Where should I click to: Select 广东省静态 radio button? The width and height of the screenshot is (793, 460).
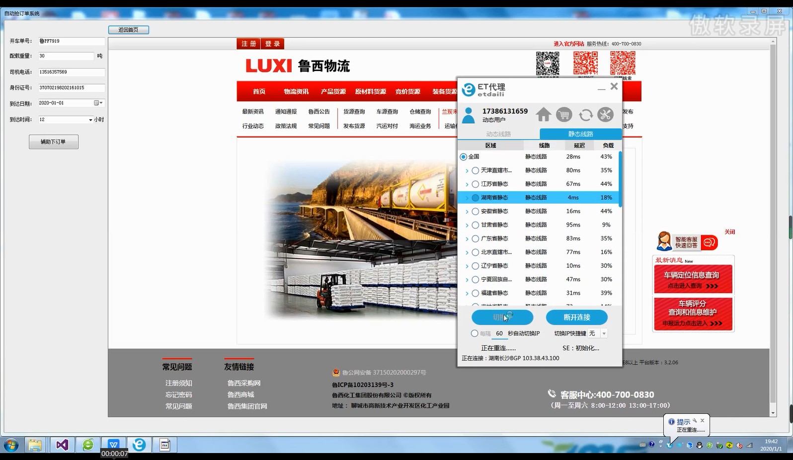(x=476, y=238)
